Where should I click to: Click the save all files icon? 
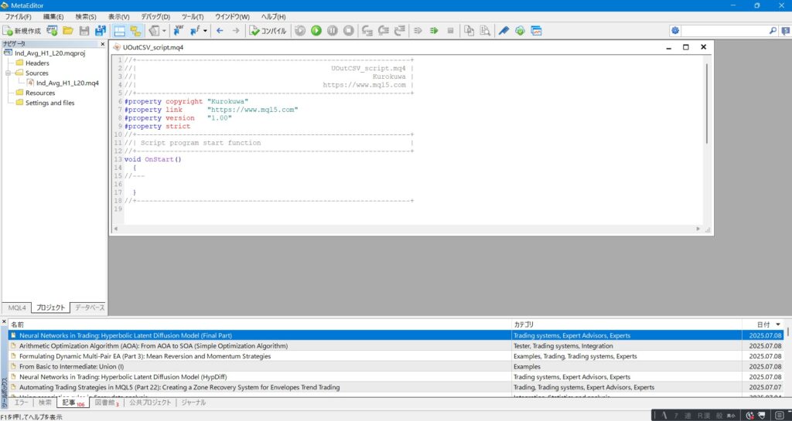101,31
